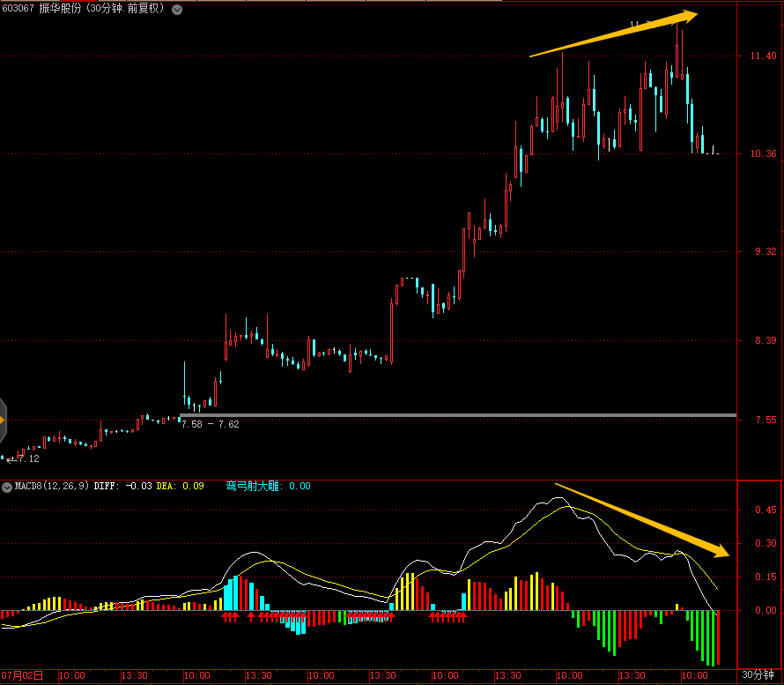
Task: Click the 8.39 price axis label
Action: pos(766,341)
